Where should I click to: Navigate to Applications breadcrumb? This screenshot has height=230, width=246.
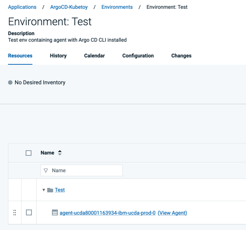(x=22, y=7)
